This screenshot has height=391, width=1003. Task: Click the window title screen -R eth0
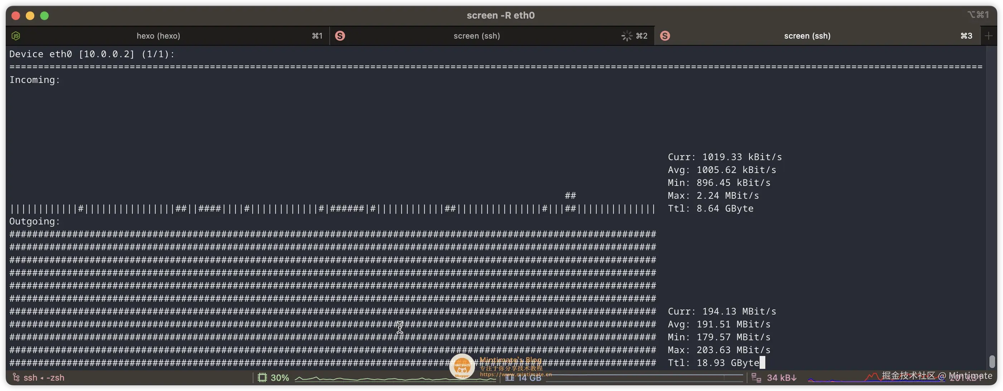pyautogui.click(x=500, y=15)
